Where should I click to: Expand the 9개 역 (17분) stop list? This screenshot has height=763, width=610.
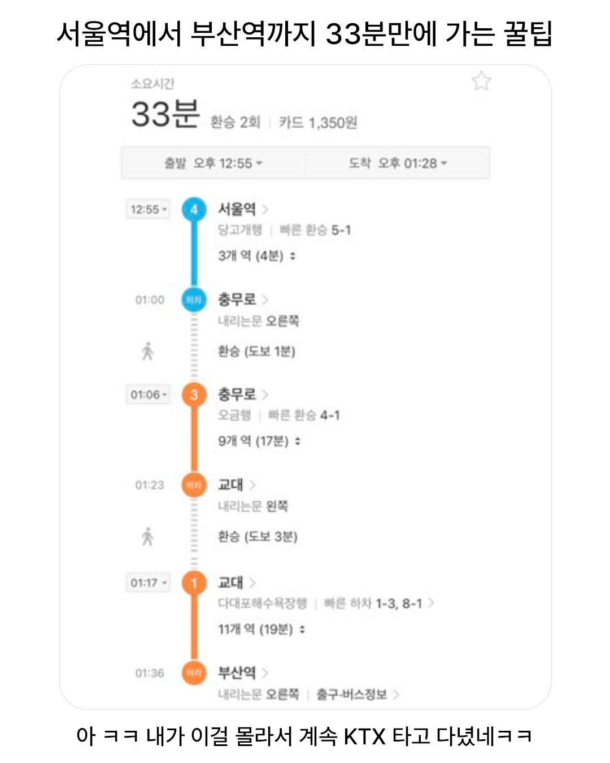coord(259,441)
